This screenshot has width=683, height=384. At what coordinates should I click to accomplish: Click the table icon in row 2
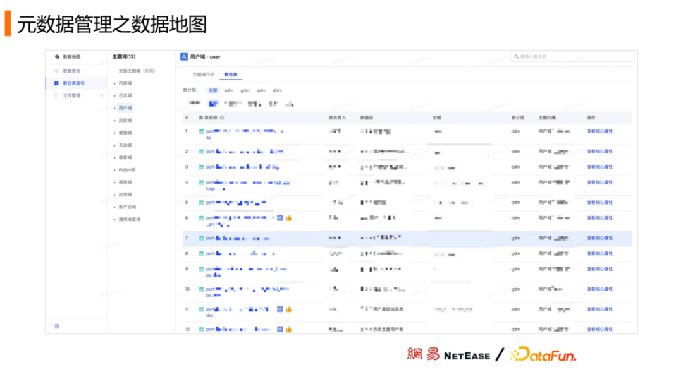[201, 152]
